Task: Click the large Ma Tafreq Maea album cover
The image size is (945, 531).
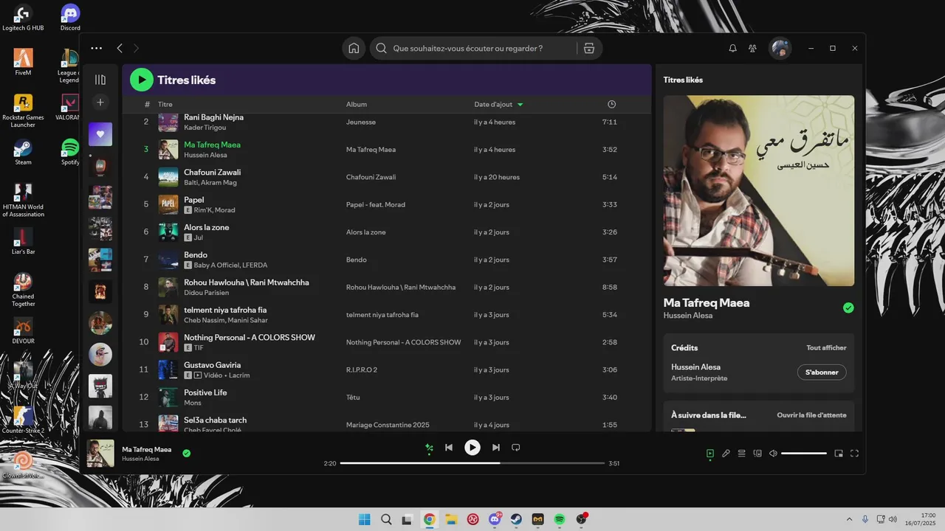Action: pos(759,190)
